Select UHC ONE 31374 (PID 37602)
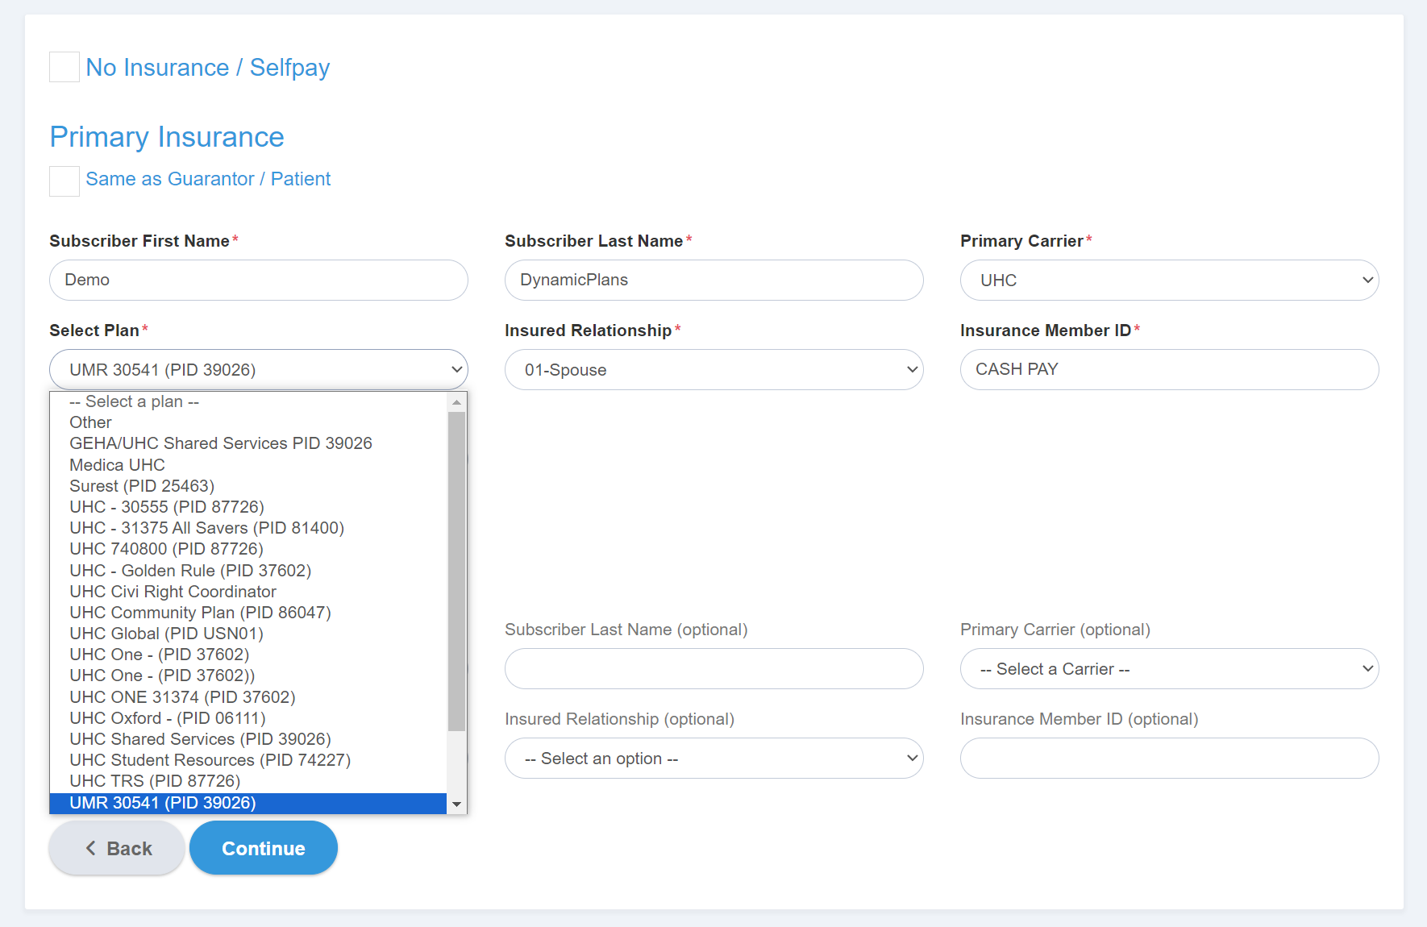This screenshot has width=1427, height=927. click(x=248, y=697)
